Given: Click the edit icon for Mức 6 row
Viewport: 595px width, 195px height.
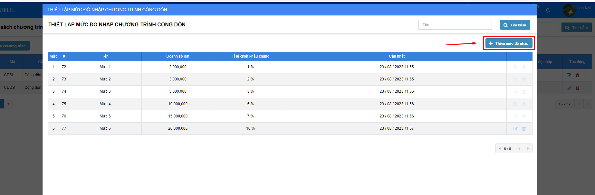Looking at the screenshot, I should [x=515, y=129].
